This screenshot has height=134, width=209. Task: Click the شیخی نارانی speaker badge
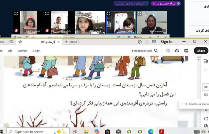[x=131, y=3]
